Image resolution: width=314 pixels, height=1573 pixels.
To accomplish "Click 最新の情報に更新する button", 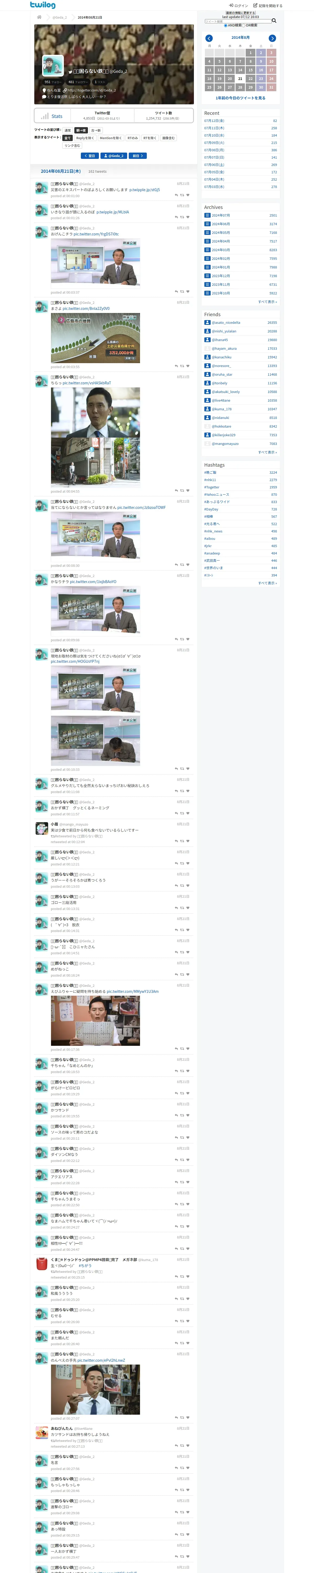I will point(240,13).
